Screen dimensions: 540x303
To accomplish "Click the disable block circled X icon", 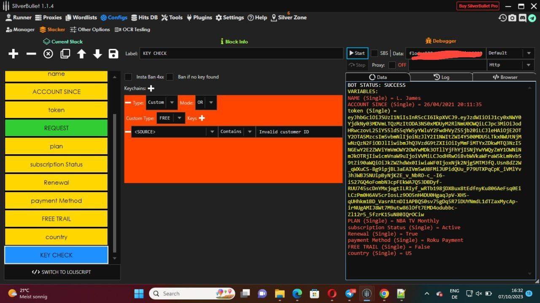I will (x=48, y=54).
